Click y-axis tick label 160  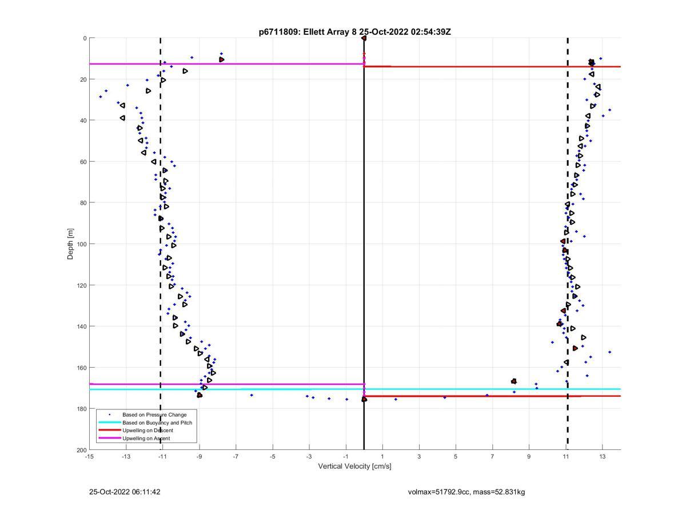coord(81,368)
